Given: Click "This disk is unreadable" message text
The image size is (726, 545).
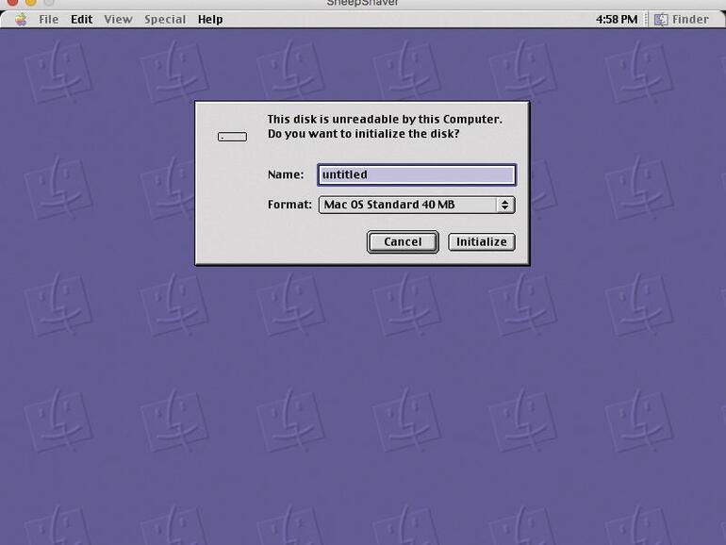Looking at the screenshot, I should (x=385, y=119).
